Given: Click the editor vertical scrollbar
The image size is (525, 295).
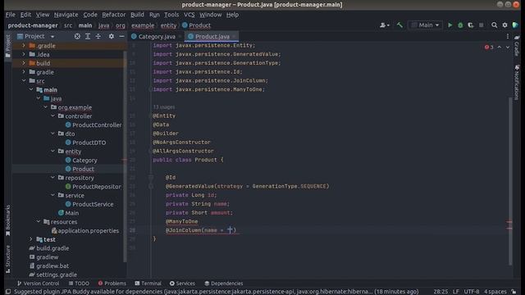Looking at the screenshot, I should click(x=510, y=180).
